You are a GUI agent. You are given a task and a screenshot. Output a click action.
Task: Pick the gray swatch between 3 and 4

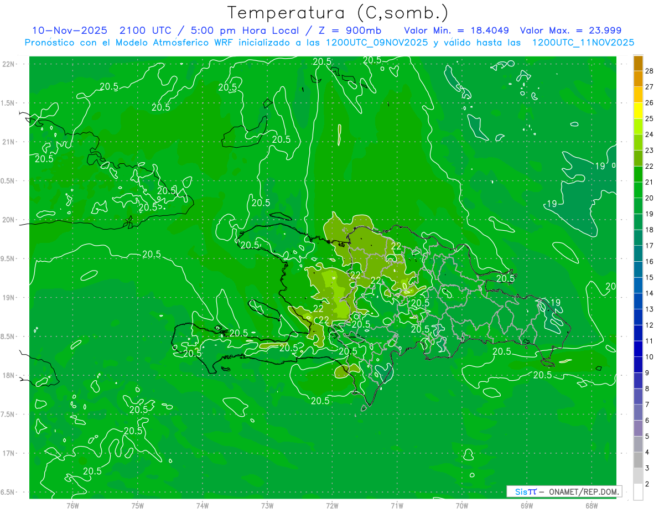pos(638,460)
